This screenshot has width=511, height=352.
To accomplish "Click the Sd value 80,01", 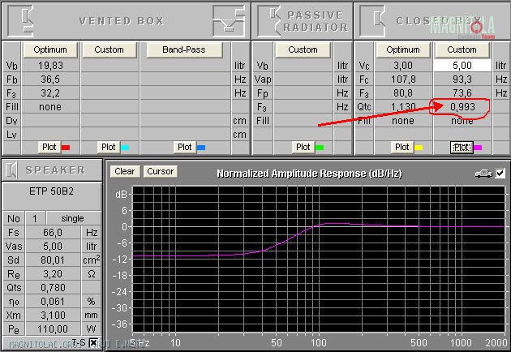I will [53, 260].
